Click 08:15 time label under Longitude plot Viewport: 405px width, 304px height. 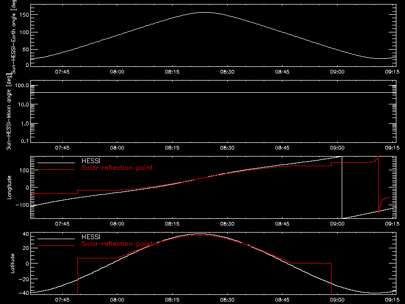pos(172,224)
